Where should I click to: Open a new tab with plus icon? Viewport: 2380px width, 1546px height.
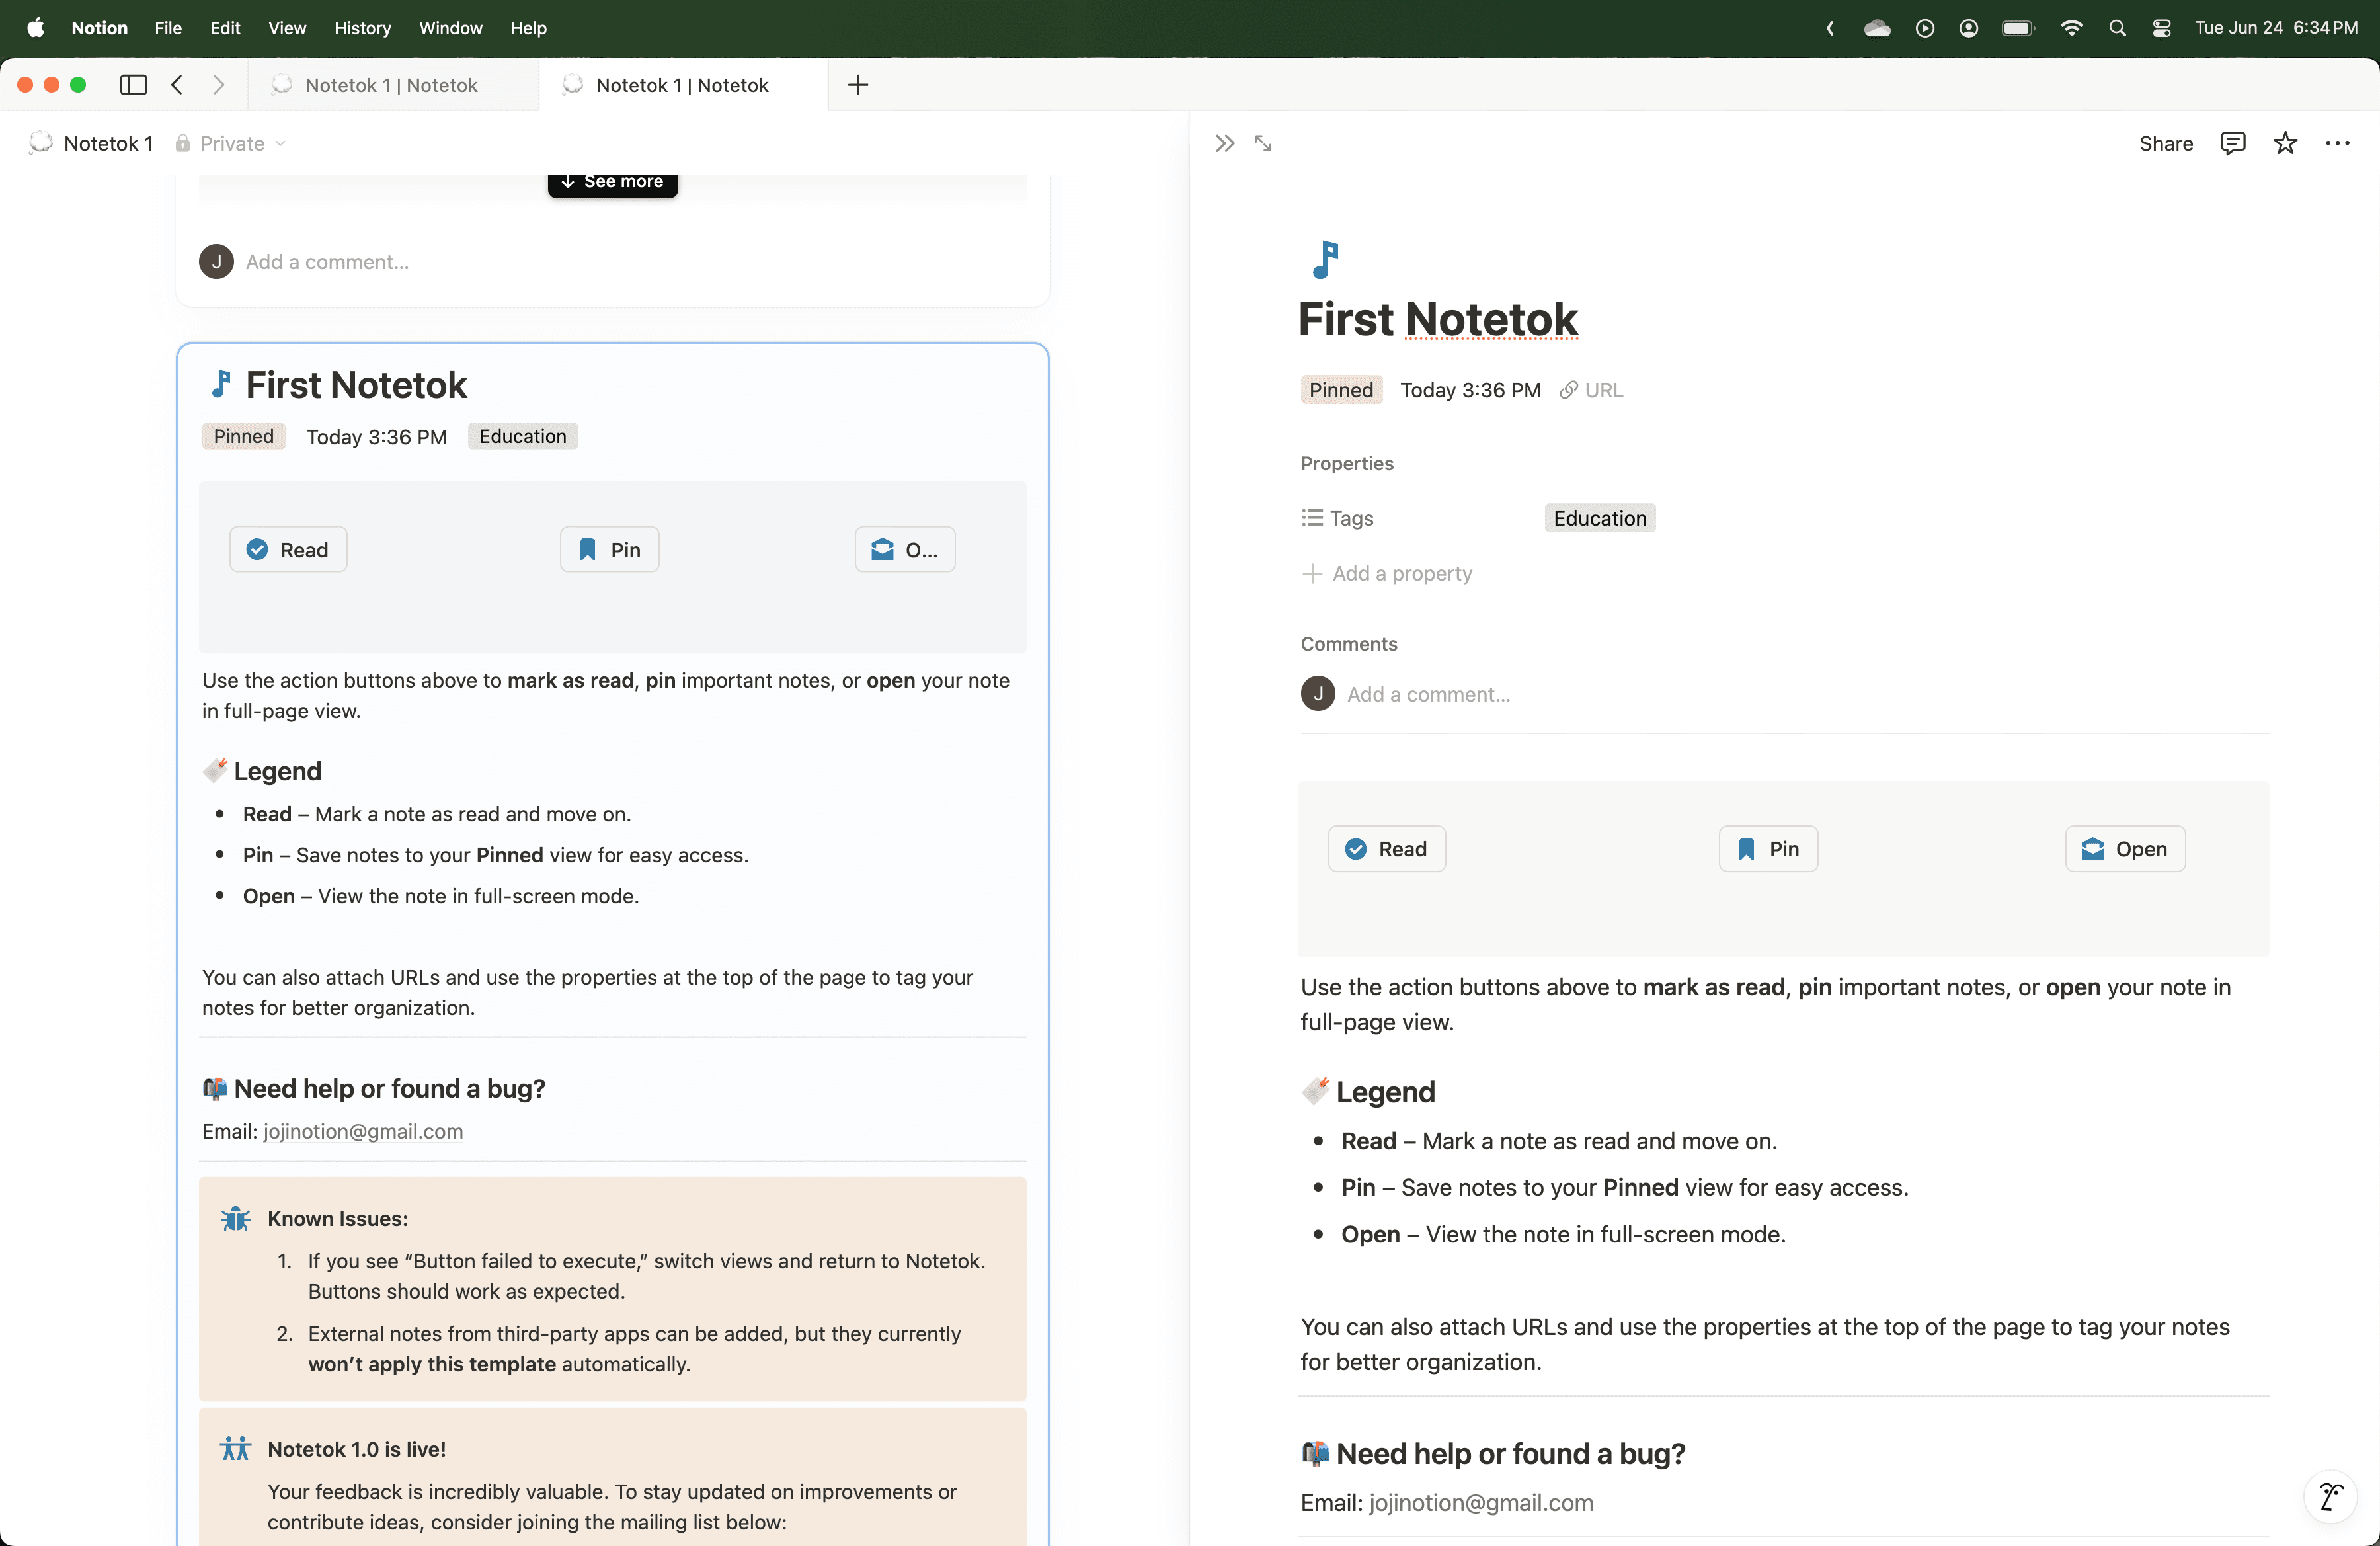(858, 85)
